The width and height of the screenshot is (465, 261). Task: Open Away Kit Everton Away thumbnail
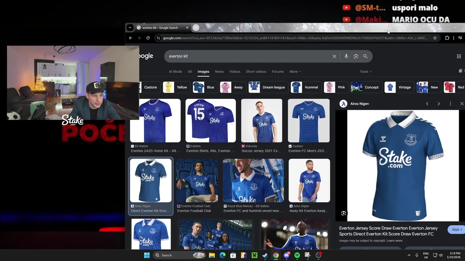click(310, 181)
